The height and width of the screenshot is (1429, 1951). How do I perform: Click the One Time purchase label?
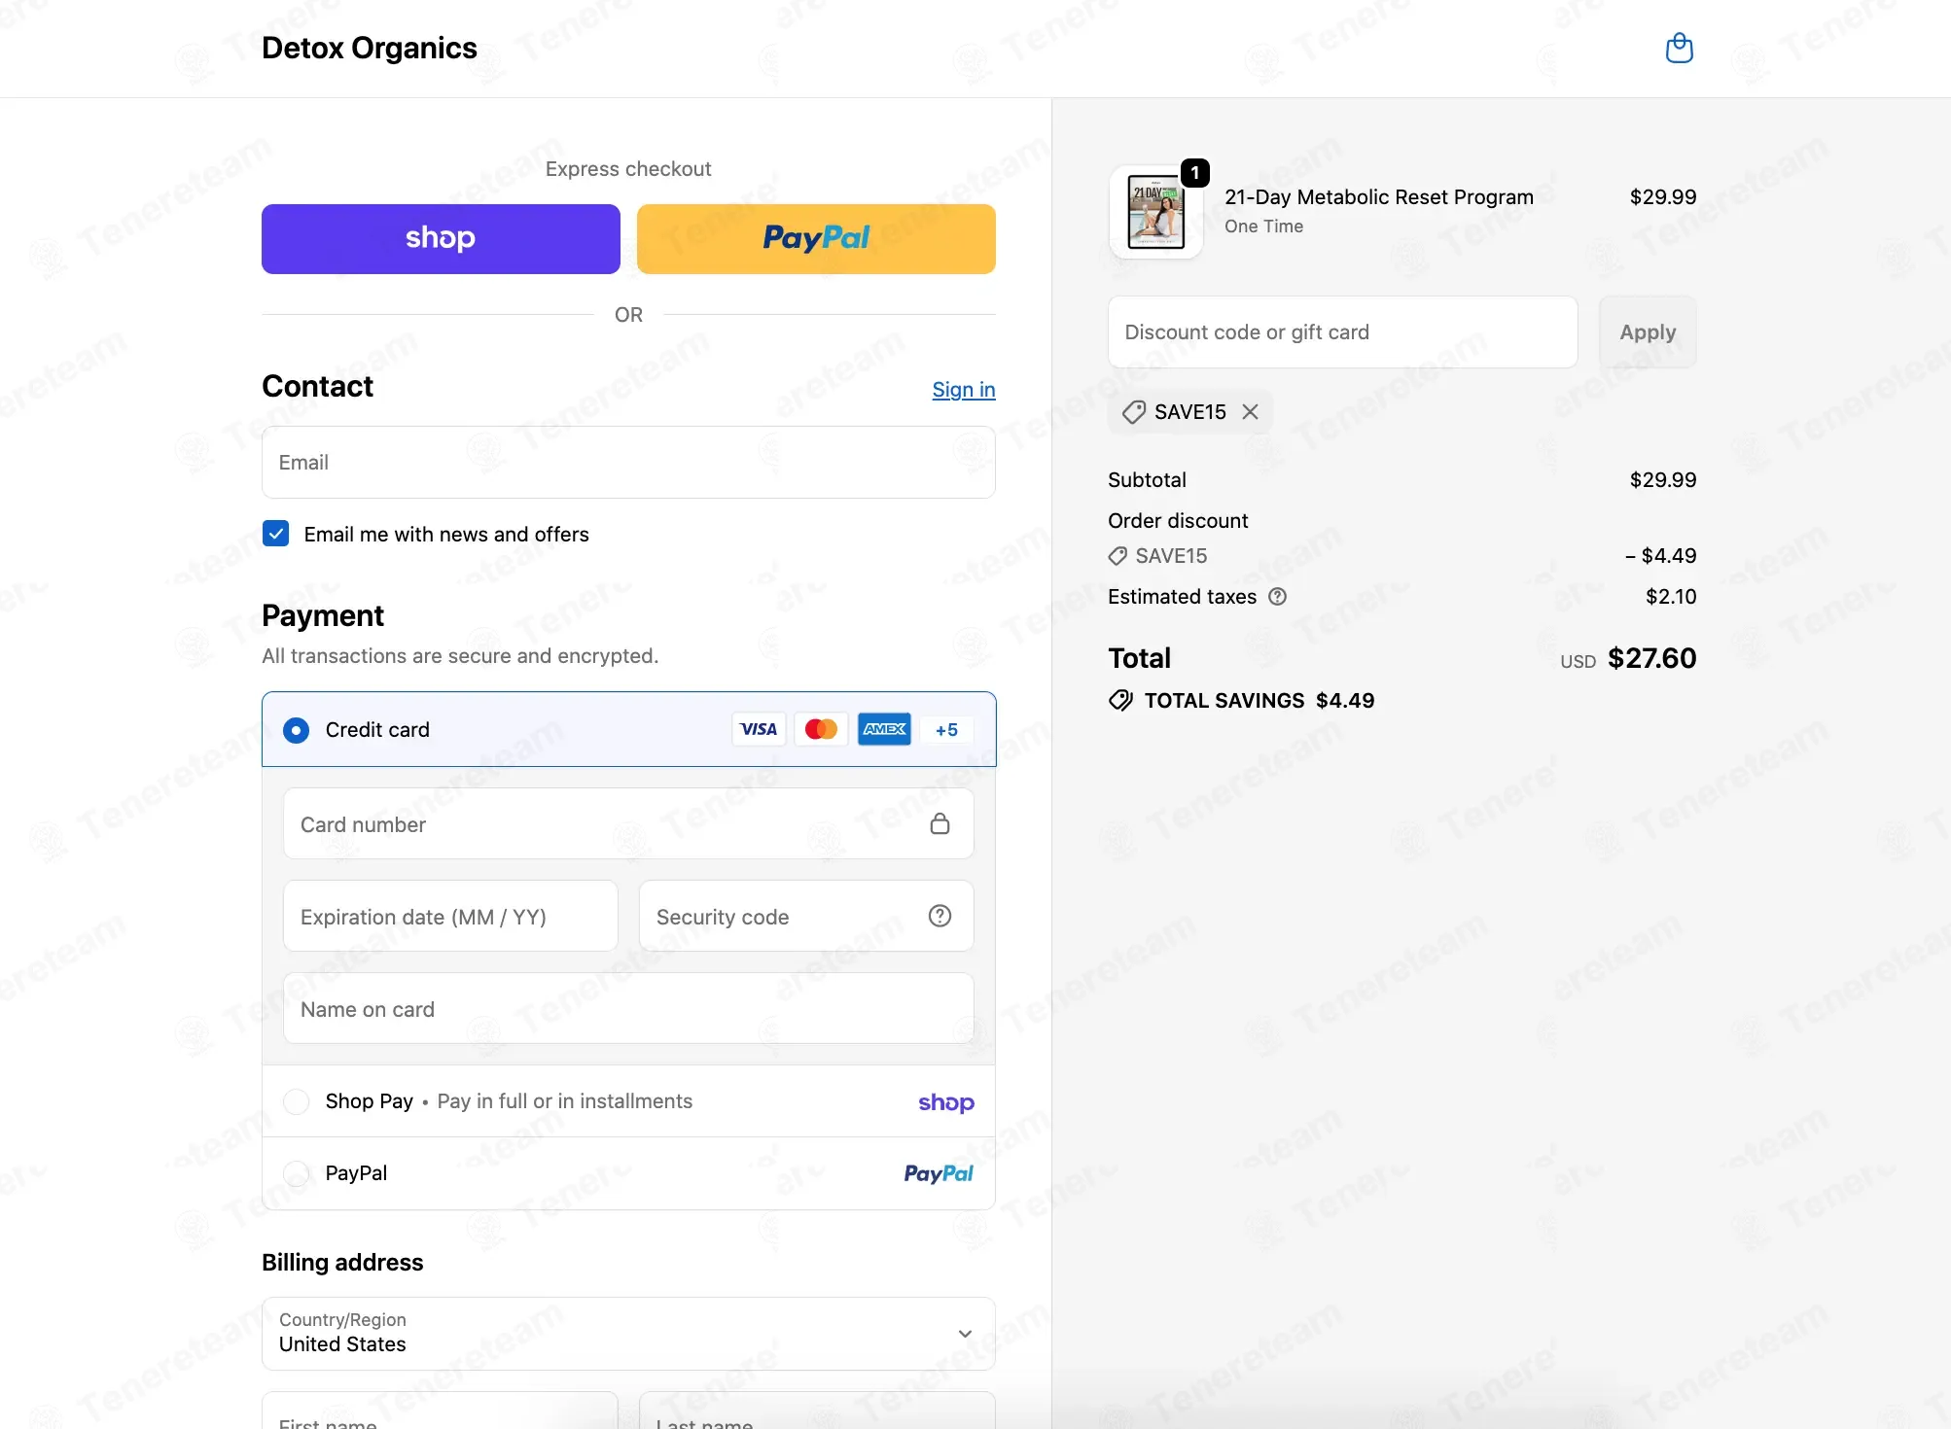click(1263, 227)
